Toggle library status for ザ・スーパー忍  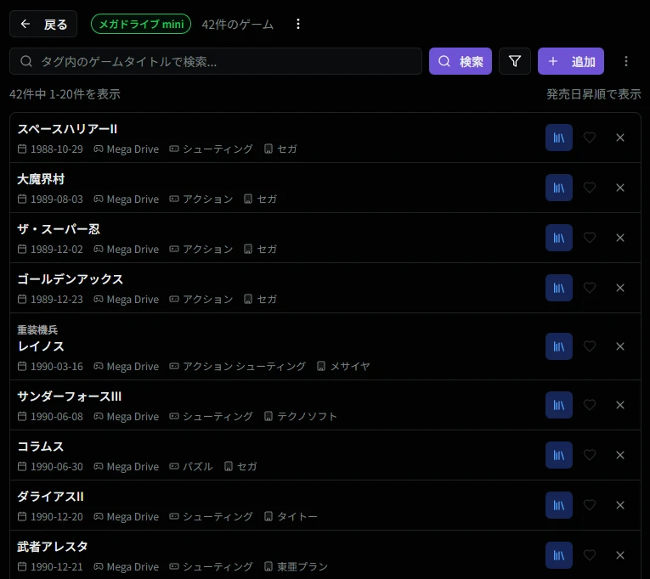tap(559, 238)
